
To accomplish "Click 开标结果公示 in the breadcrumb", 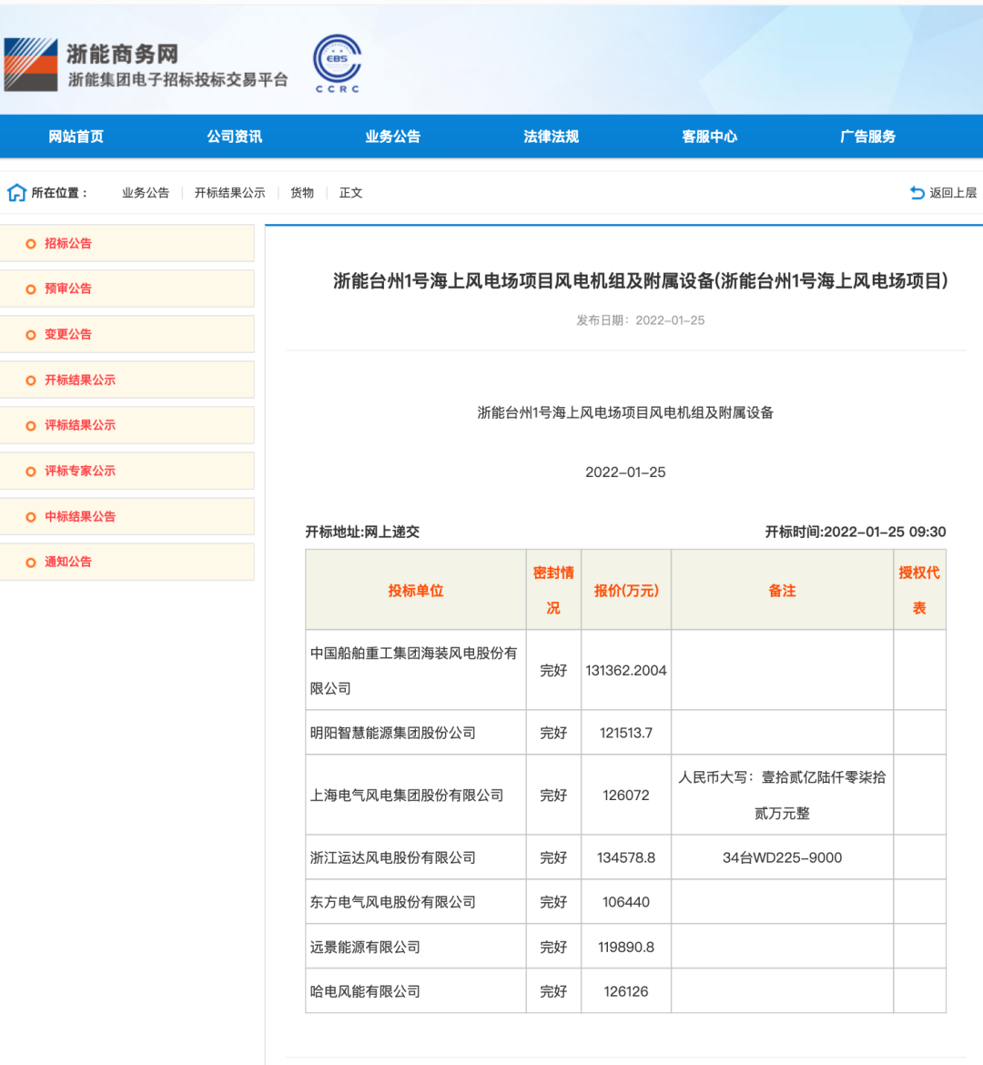I will coord(229,193).
